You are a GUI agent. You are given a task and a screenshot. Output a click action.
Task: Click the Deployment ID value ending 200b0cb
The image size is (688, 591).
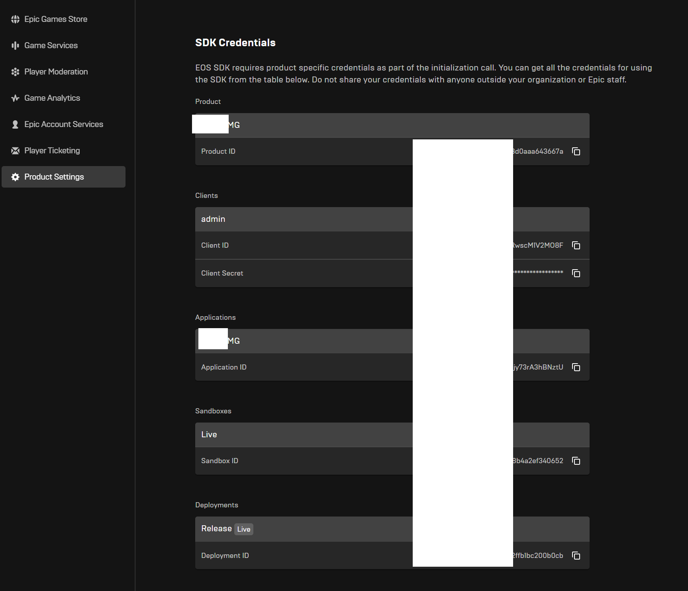(538, 556)
